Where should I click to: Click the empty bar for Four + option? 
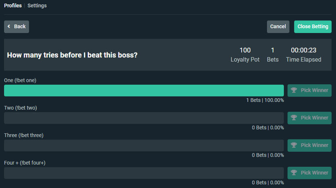pyautogui.click(x=144, y=173)
